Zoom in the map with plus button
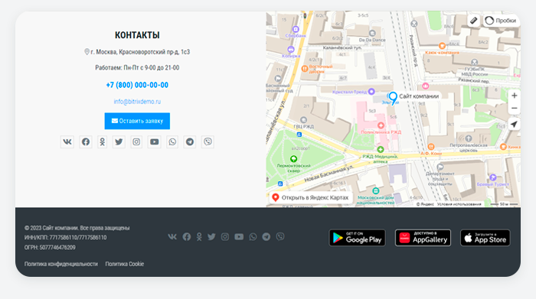This screenshot has width=536, height=299. (514, 96)
